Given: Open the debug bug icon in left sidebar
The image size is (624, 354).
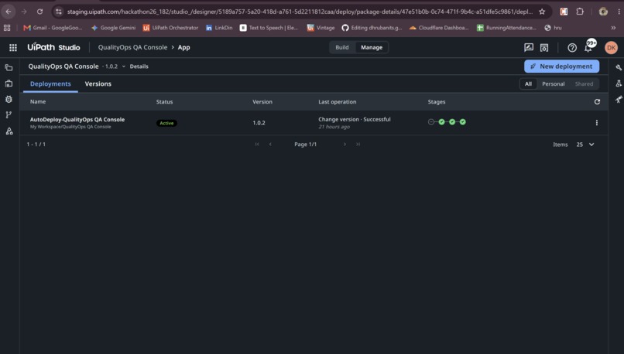Looking at the screenshot, I should 9,100.
